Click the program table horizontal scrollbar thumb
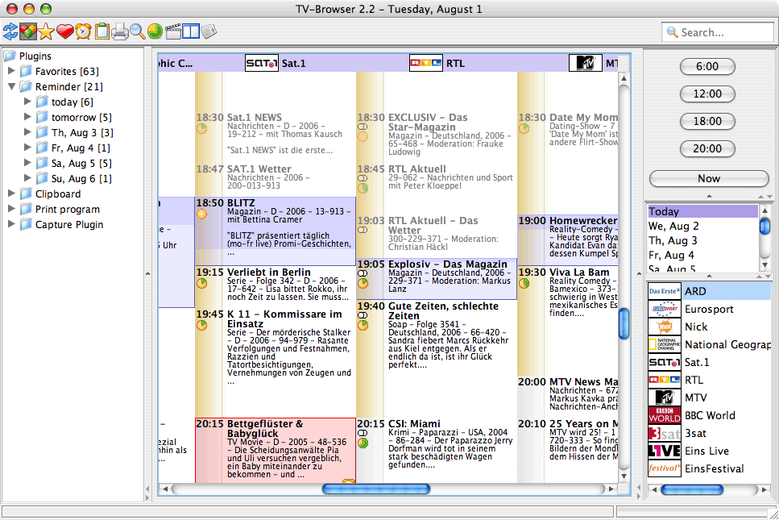Viewport: 779px width, 520px height. tap(376, 489)
